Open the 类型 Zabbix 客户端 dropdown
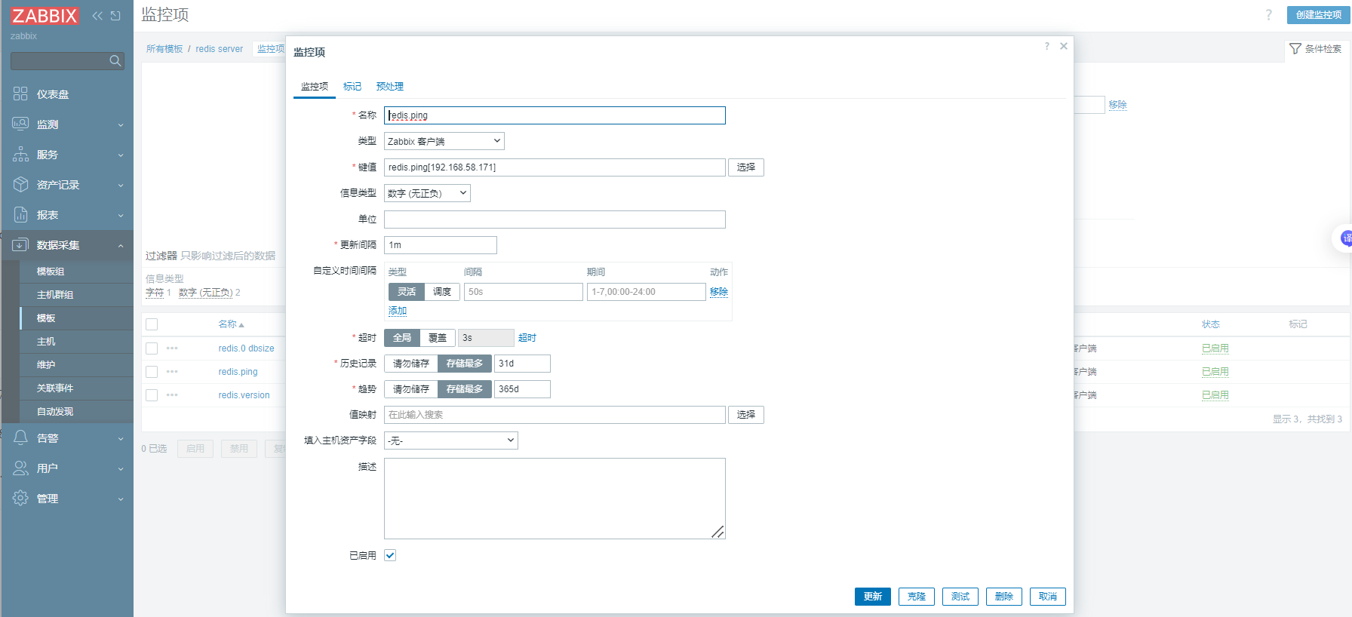 444,141
